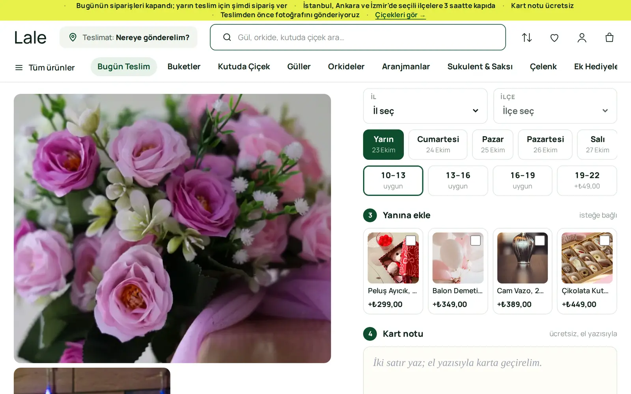Check the Peluş Ayıcık add-on checkbox

[x=411, y=240]
